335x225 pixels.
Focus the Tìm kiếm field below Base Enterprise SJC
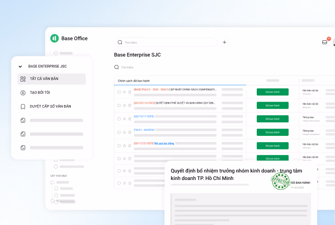[127, 67]
